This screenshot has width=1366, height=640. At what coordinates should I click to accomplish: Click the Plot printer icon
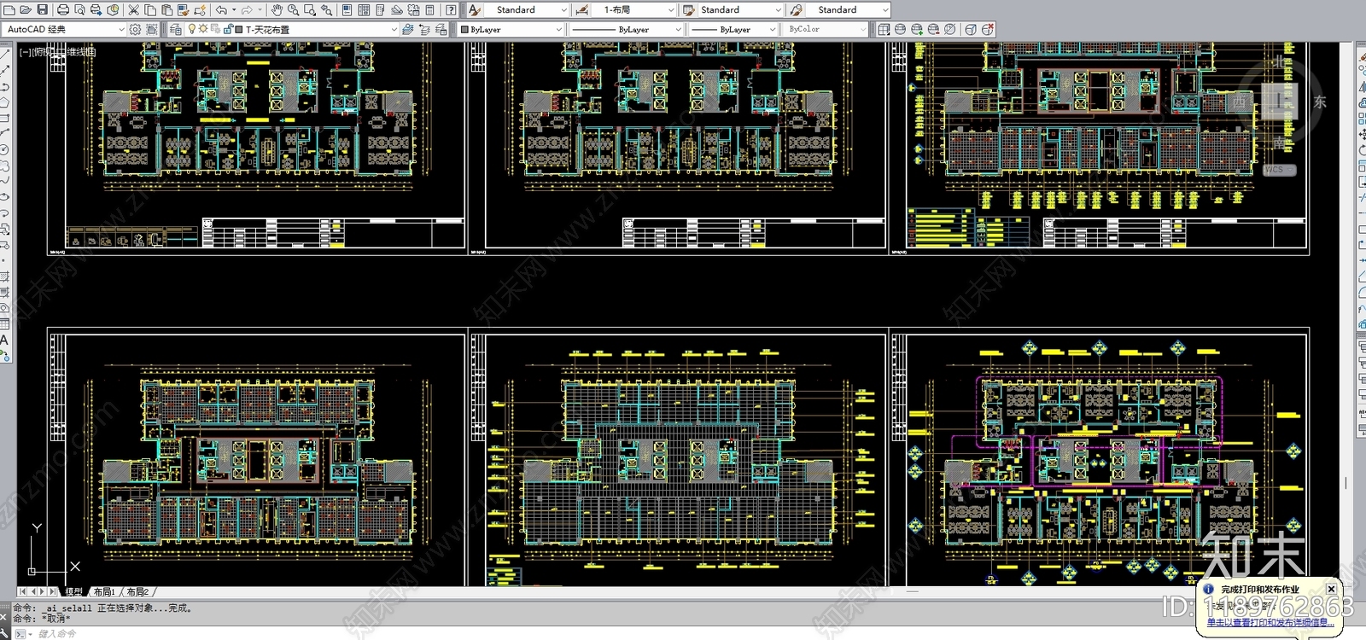63,10
